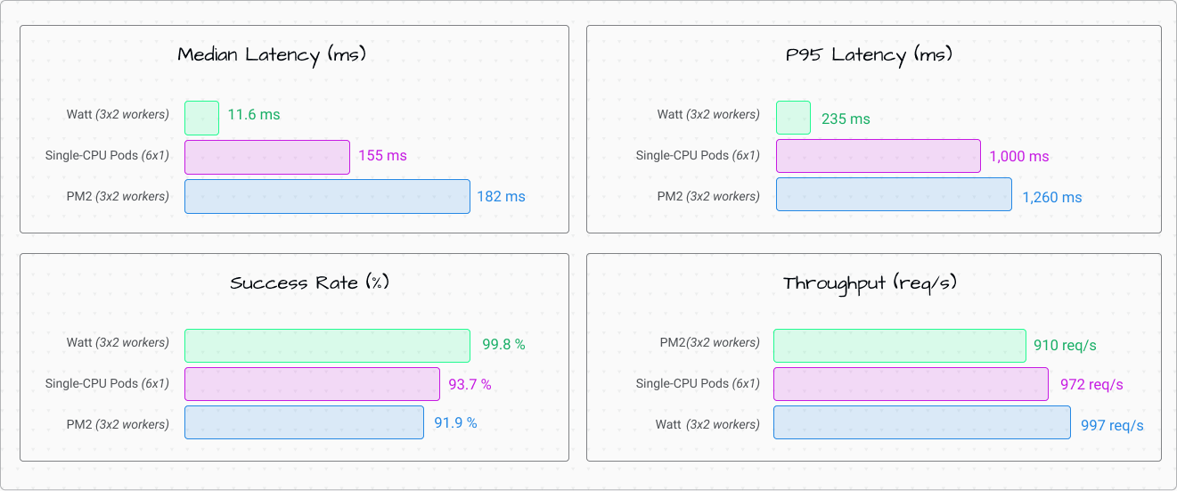The width and height of the screenshot is (1177, 491).
Task: Click the 235 ms value label
Action: pyautogui.click(x=846, y=119)
